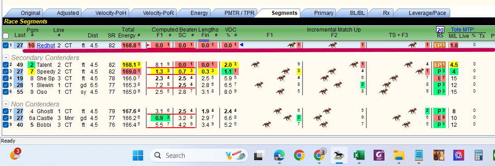Select the Velocity-PoR tab

158,13
